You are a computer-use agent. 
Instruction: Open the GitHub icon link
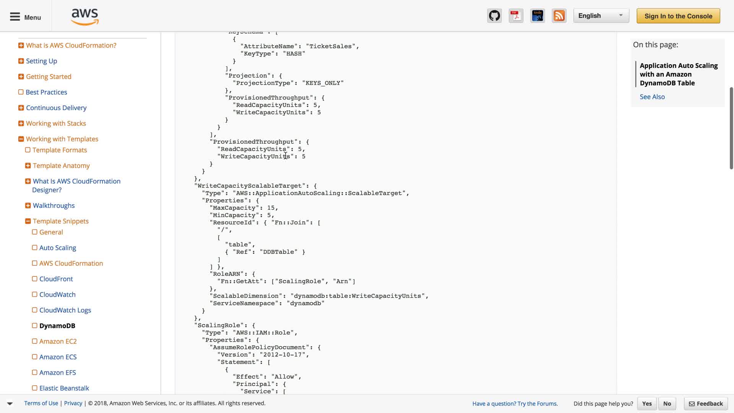[494, 16]
